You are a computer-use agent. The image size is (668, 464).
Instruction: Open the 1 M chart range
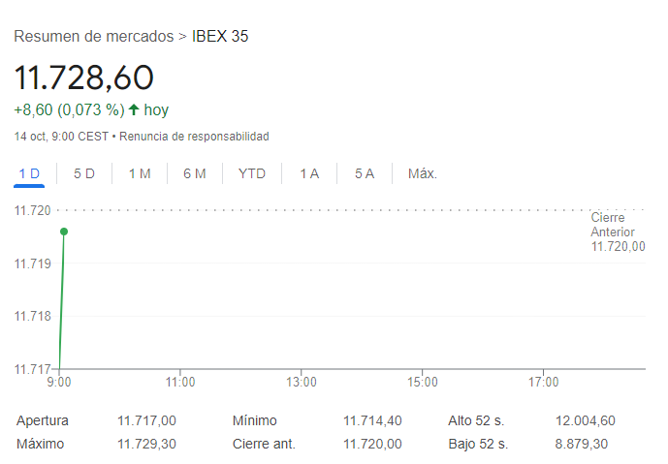140,173
